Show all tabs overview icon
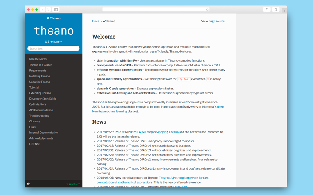The width and height of the screenshot is (313, 195). (x=276, y=9)
